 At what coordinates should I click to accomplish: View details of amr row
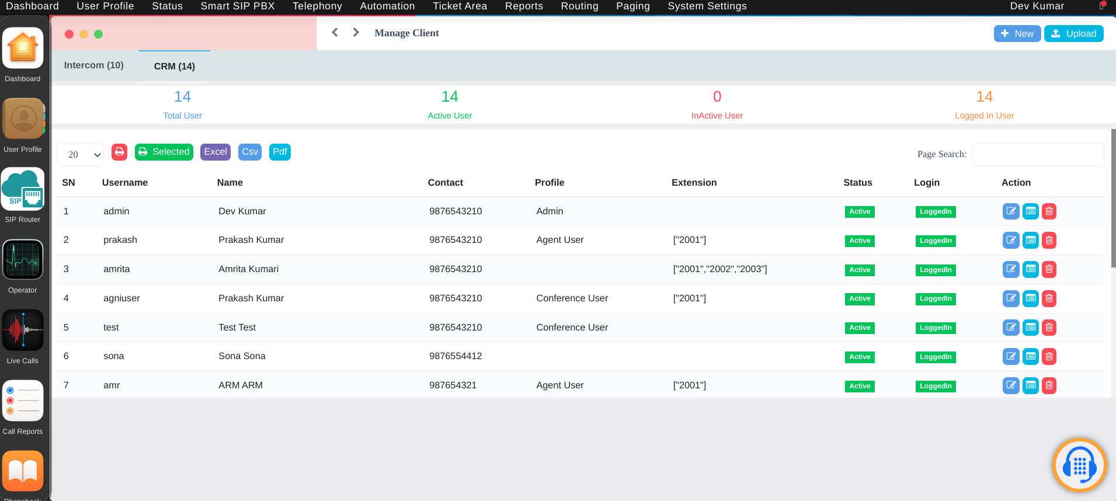[x=1031, y=385]
